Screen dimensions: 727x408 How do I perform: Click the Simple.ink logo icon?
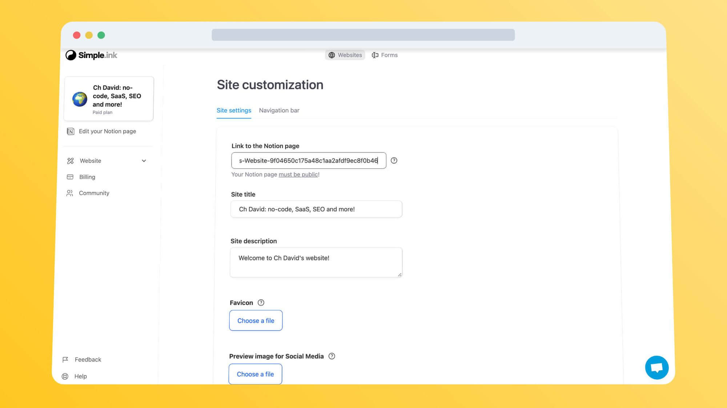[x=71, y=55]
